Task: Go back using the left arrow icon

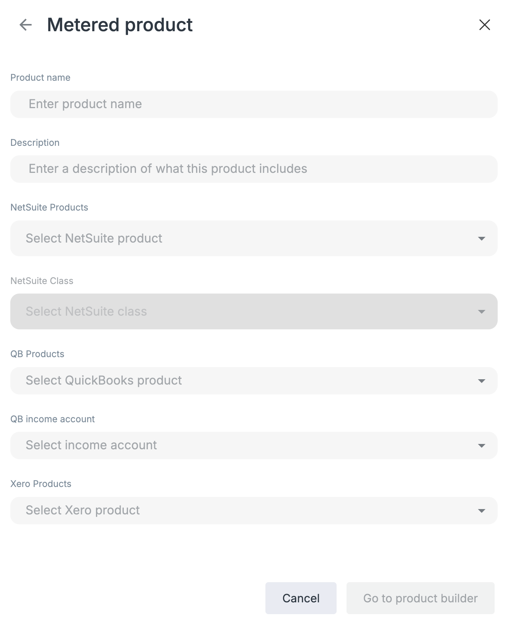Action: click(26, 25)
